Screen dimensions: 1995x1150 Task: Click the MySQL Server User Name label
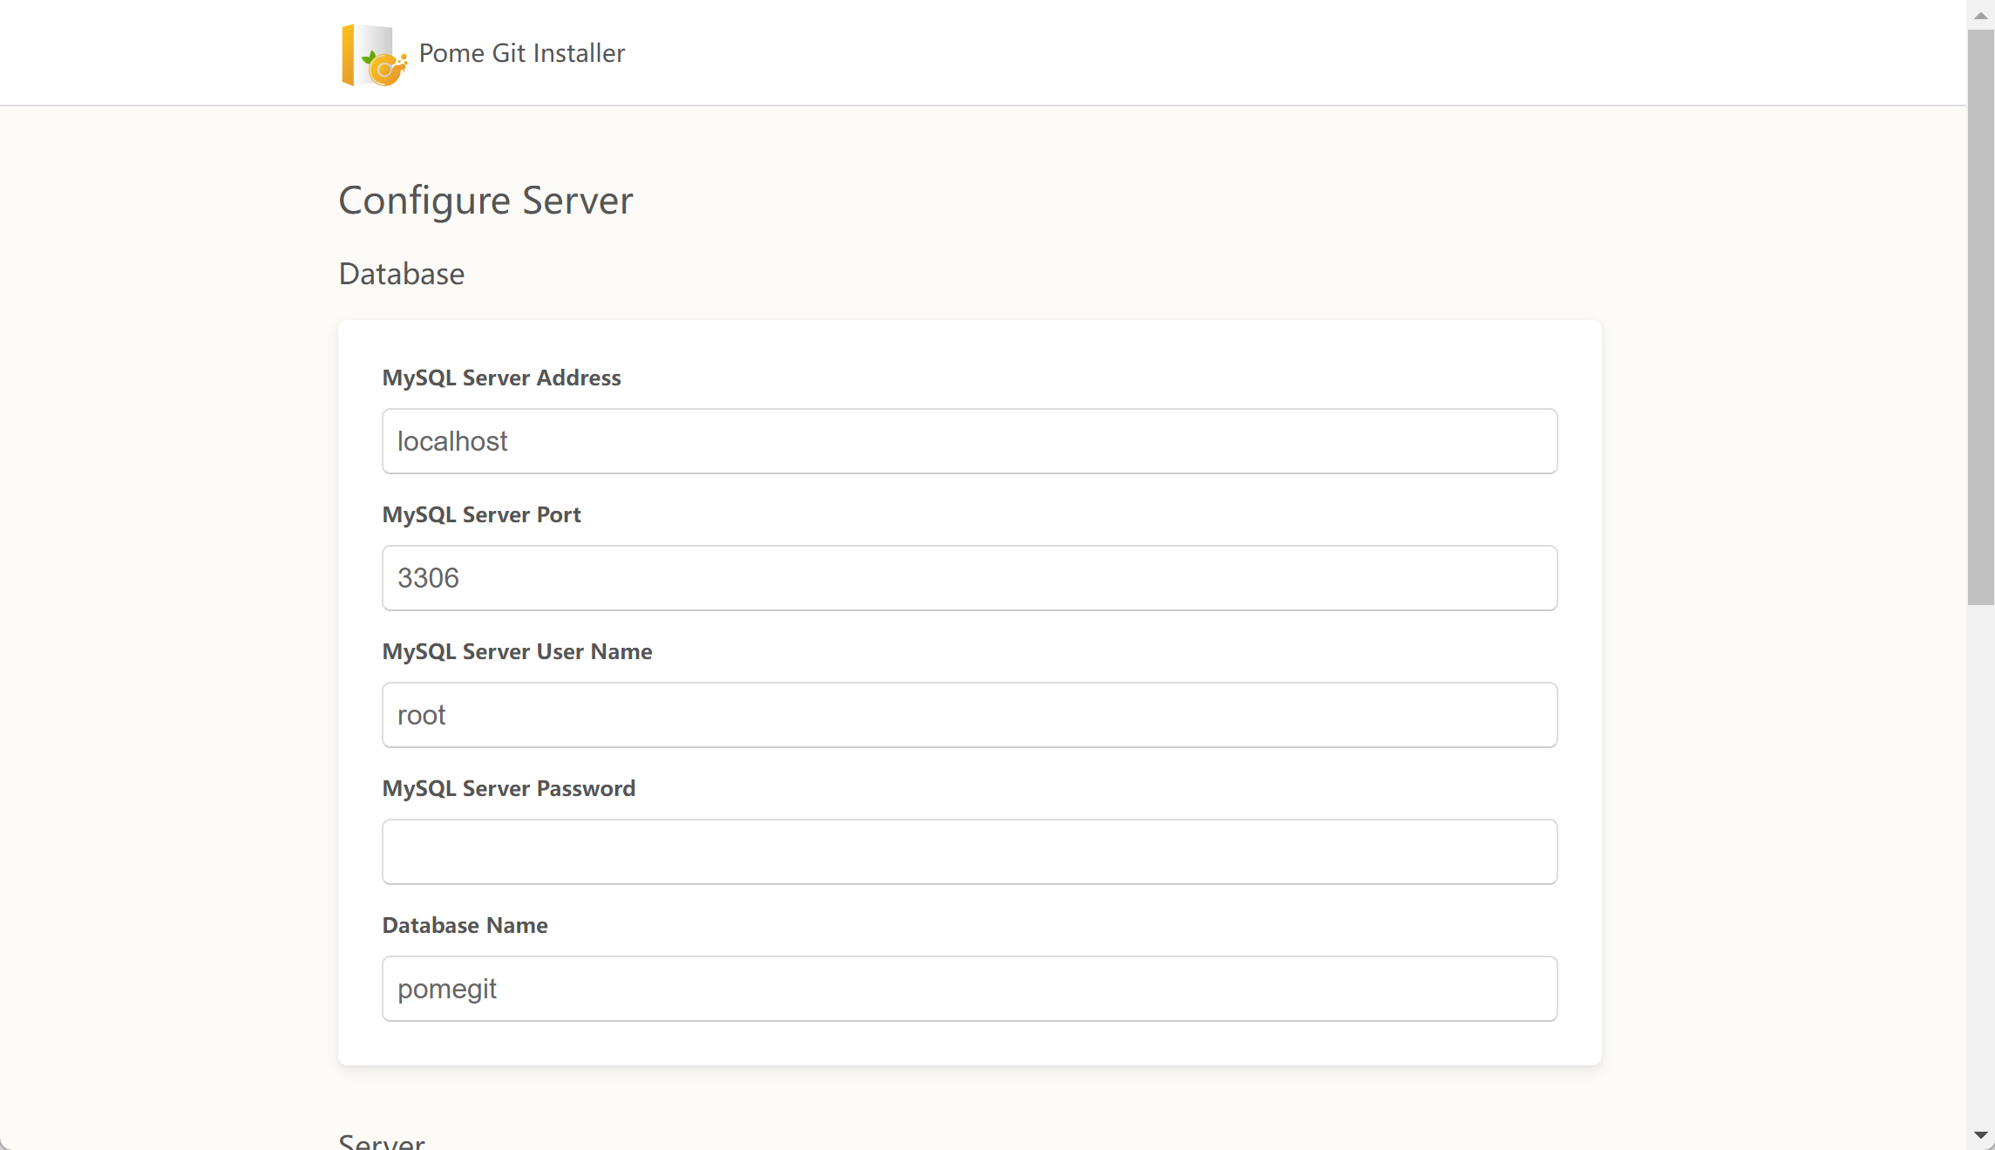[x=517, y=651]
